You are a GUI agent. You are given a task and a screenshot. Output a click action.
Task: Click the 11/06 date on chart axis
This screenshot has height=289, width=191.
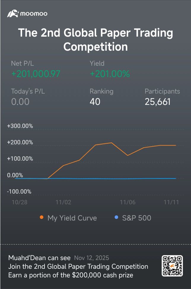[128, 202]
